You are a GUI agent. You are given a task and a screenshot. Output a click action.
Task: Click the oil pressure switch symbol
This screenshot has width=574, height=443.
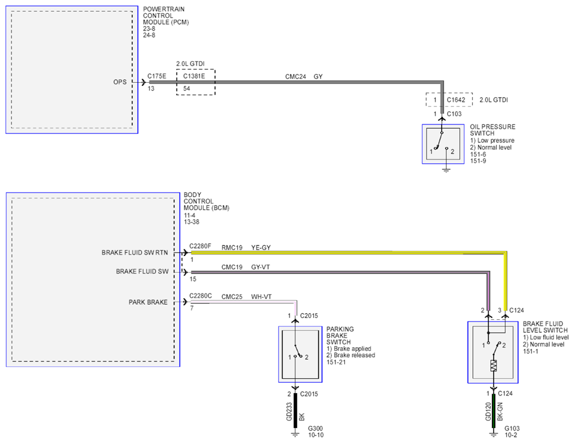point(443,144)
